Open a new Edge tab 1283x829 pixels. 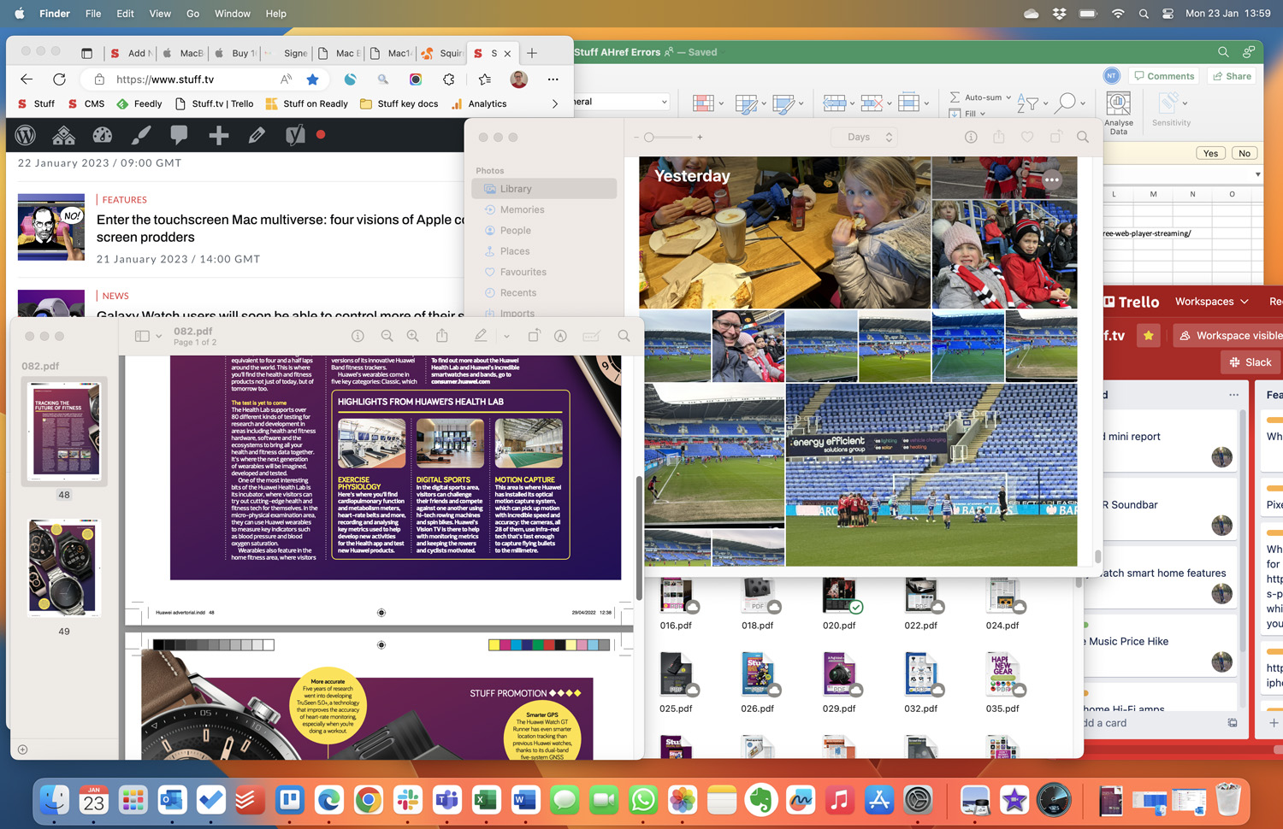click(x=532, y=53)
